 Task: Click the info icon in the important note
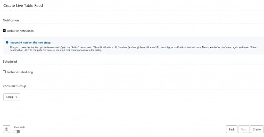7,42
